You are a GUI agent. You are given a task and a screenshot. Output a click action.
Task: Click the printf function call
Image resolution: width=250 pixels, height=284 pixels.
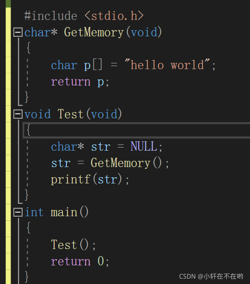pos(70,179)
